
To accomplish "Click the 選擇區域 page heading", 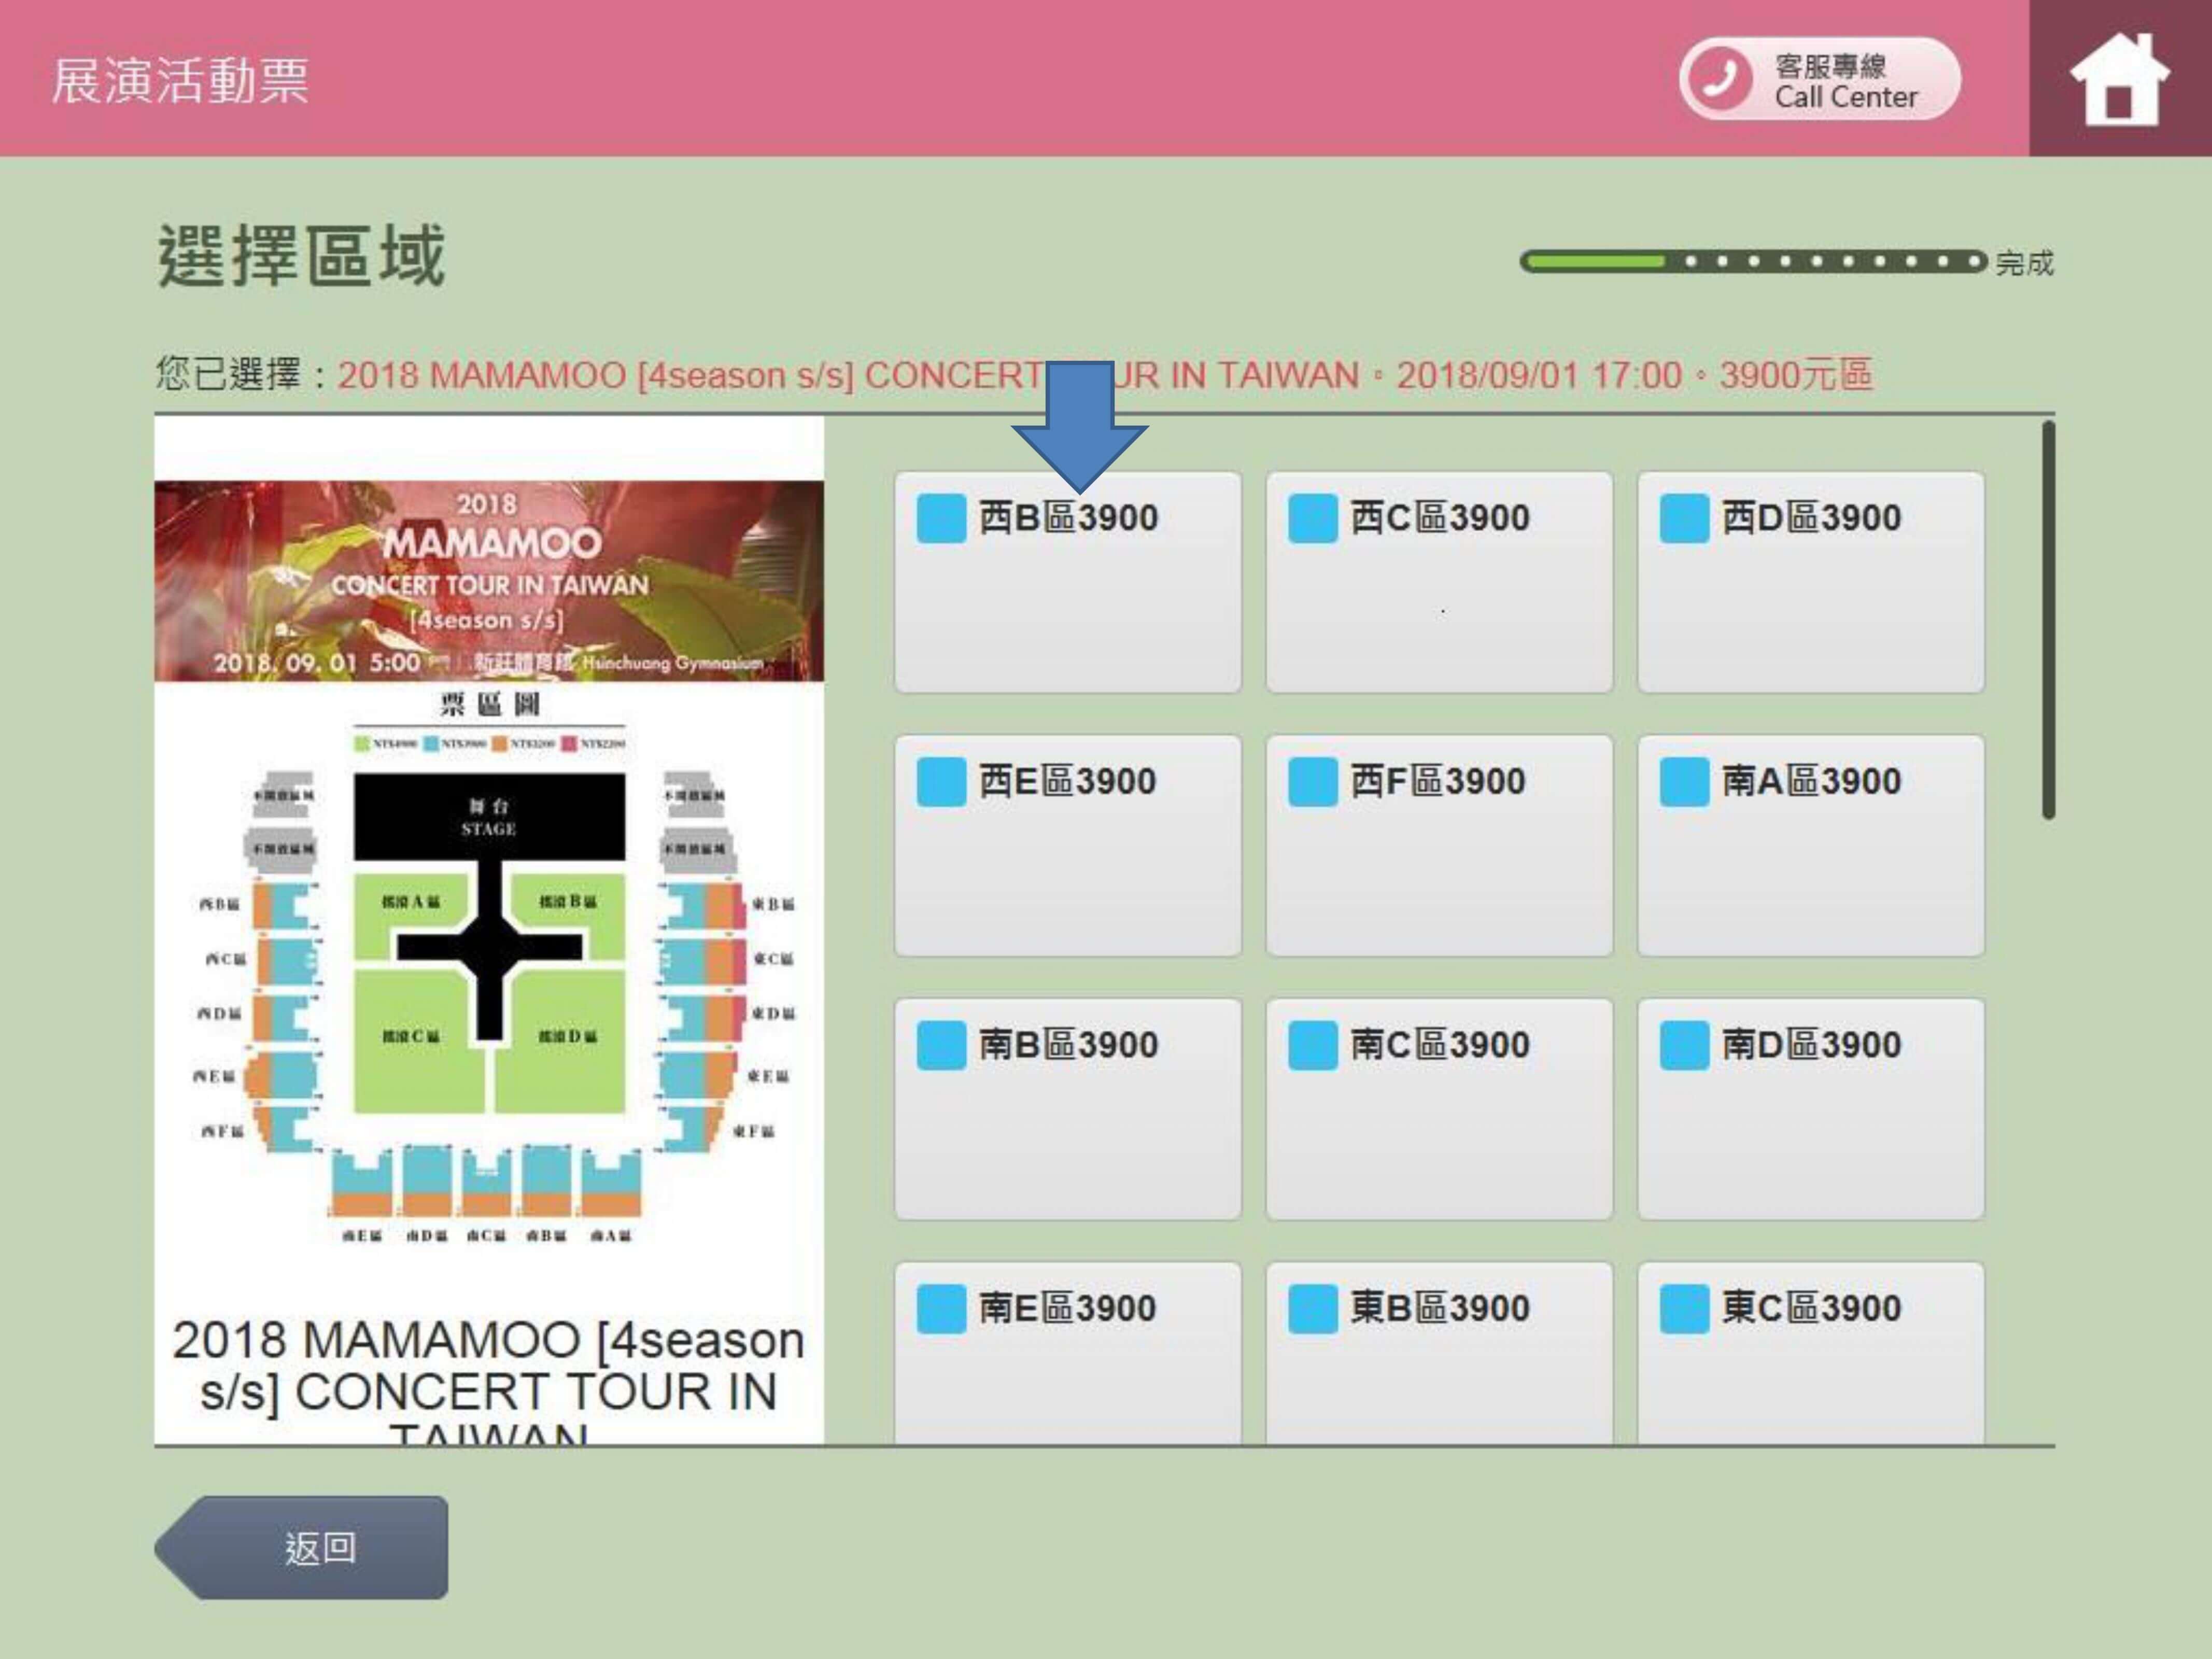I will click(x=301, y=256).
